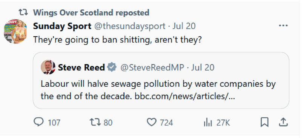The image size is (303, 138).
Task: Bookmark this Sunday Sport tweet
Action: (265, 122)
